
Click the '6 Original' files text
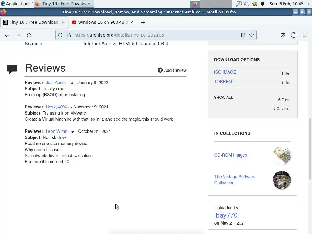point(281,108)
